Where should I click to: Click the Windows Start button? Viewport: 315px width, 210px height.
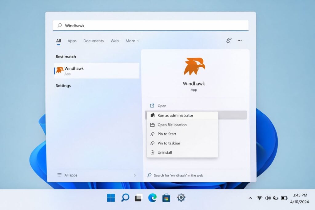tap(111, 198)
